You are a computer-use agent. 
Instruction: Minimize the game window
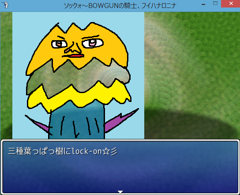click(x=203, y=4)
